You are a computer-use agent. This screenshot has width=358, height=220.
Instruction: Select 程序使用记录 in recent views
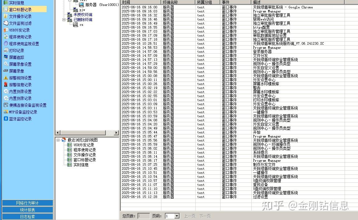[x=85, y=150]
